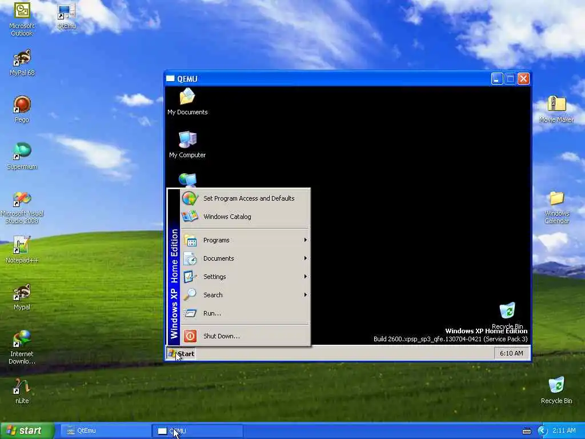Viewport: 585px width, 439px height.
Task: Click the QEMU window title bar icon
Action: [x=170, y=79]
